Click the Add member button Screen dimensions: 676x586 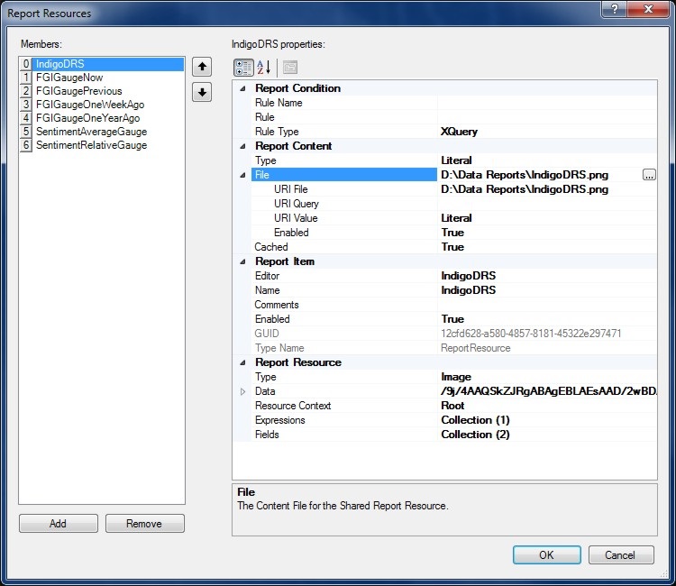(58, 524)
